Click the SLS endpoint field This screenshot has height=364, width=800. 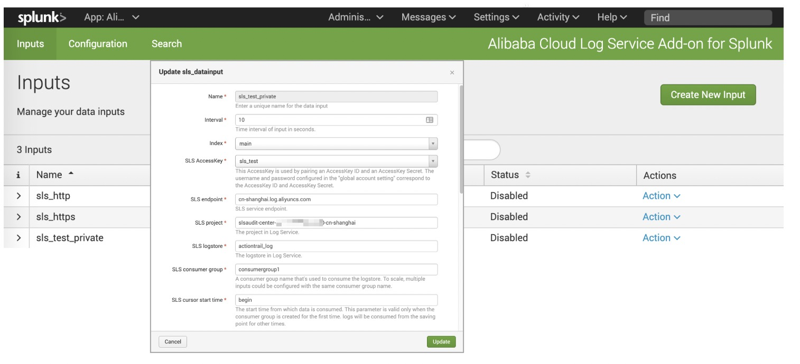336,199
